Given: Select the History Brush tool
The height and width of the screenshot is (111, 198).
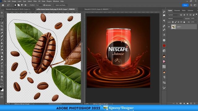Looking at the screenshot, I should click(x=2, y=46).
